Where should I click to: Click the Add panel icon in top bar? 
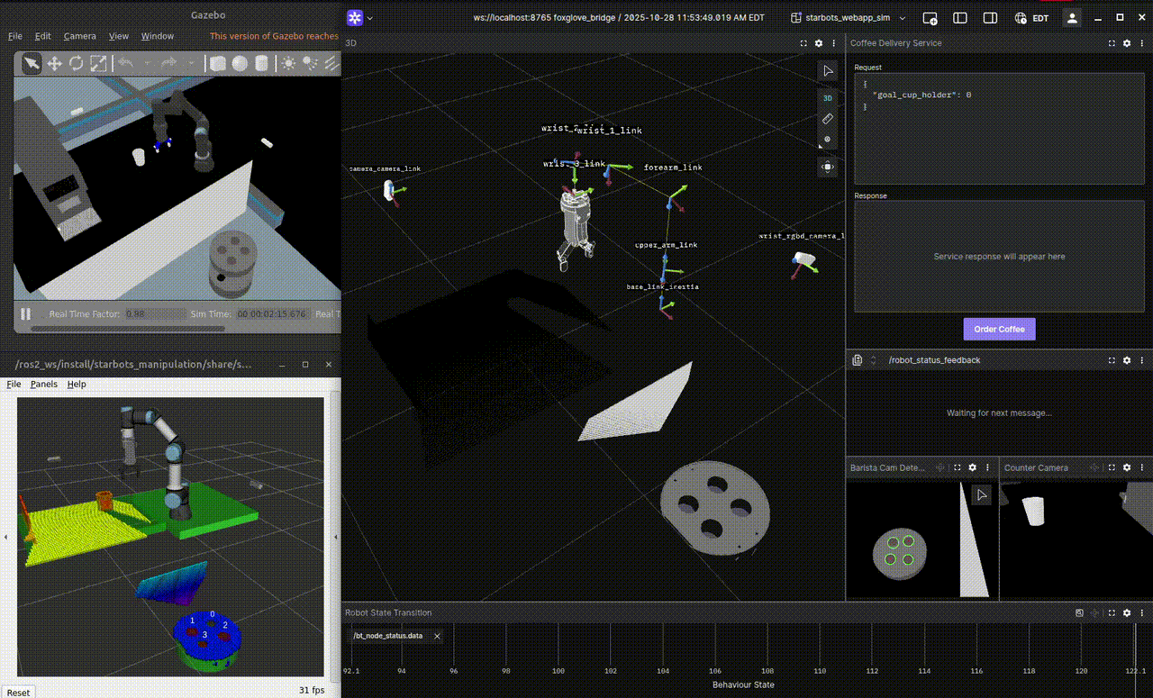pos(931,18)
